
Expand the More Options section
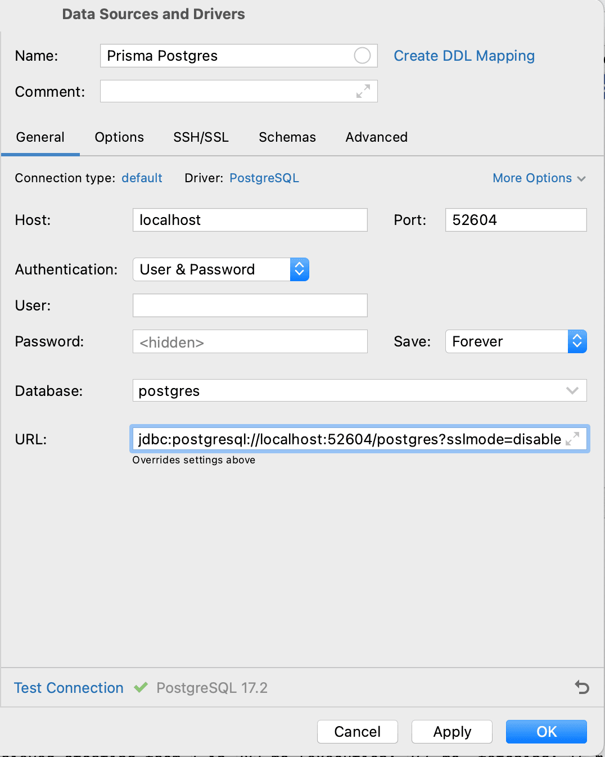pyautogui.click(x=539, y=178)
